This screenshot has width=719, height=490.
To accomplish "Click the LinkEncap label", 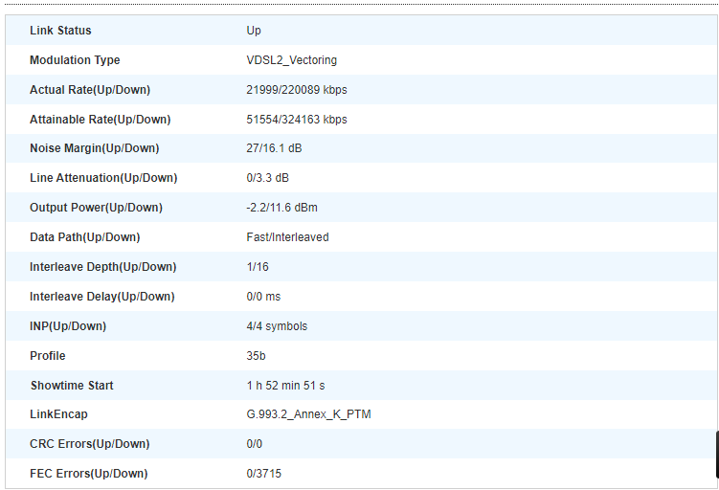I will tap(58, 414).
